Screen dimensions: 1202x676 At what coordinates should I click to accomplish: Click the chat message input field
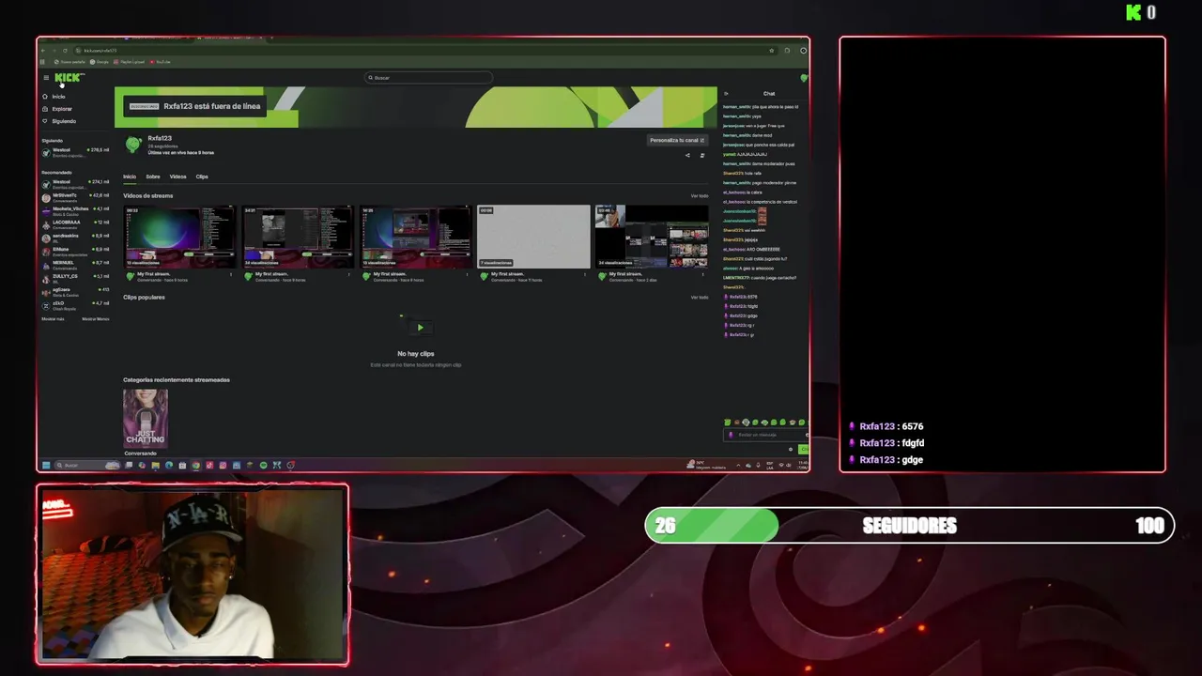click(x=765, y=435)
